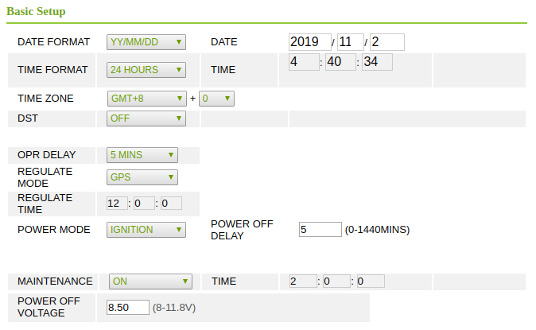Open the OPR Delay 5 MINS dropdown
Image resolution: width=536 pixels, height=330 pixels.
pyautogui.click(x=142, y=155)
